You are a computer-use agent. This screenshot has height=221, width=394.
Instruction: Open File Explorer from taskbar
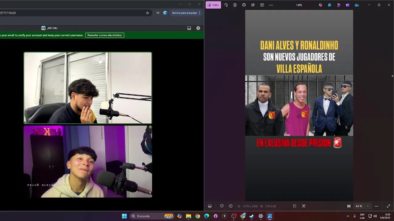coord(188,216)
